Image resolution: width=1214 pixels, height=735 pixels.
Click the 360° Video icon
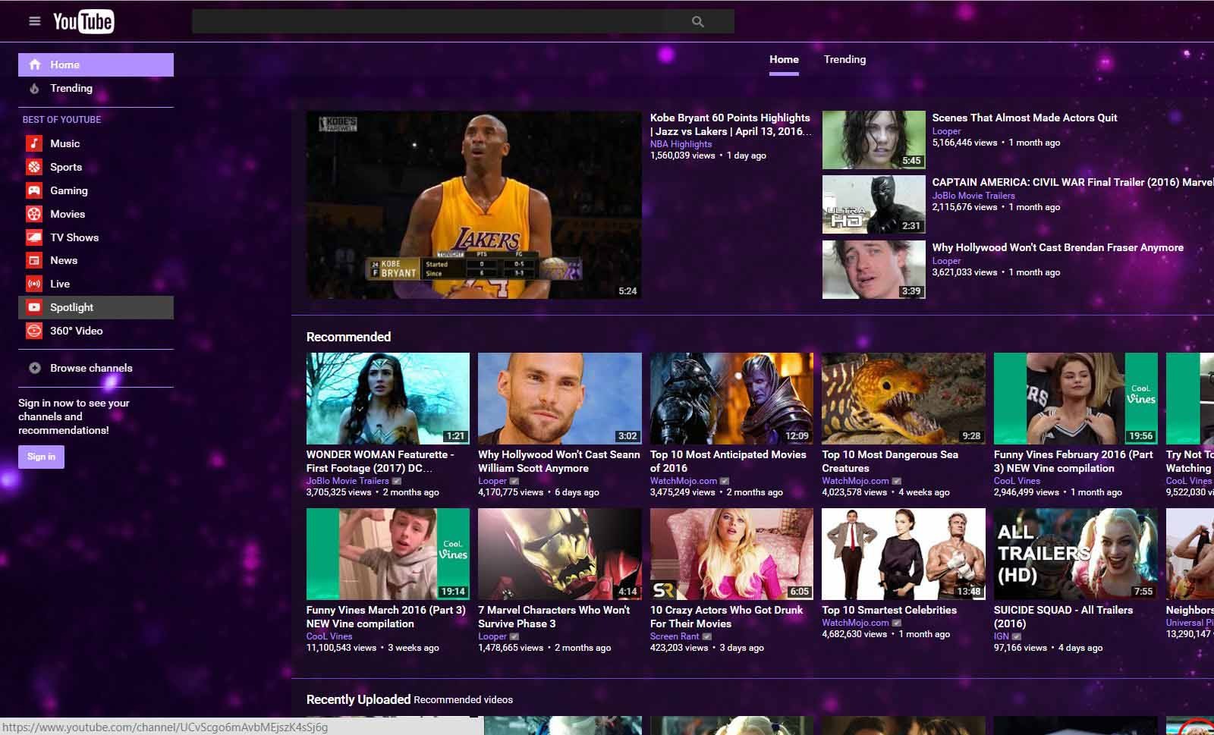(34, 331)
